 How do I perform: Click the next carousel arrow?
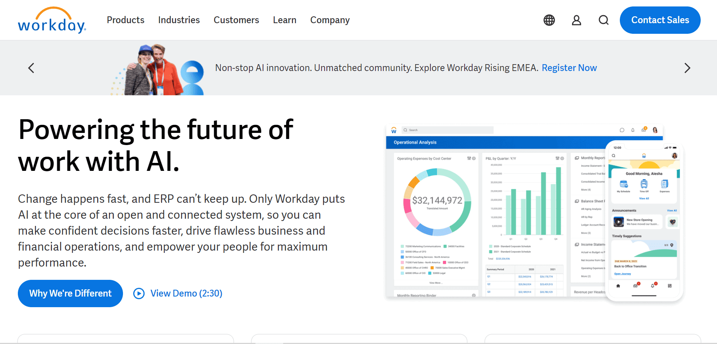(x=687, y=68)
